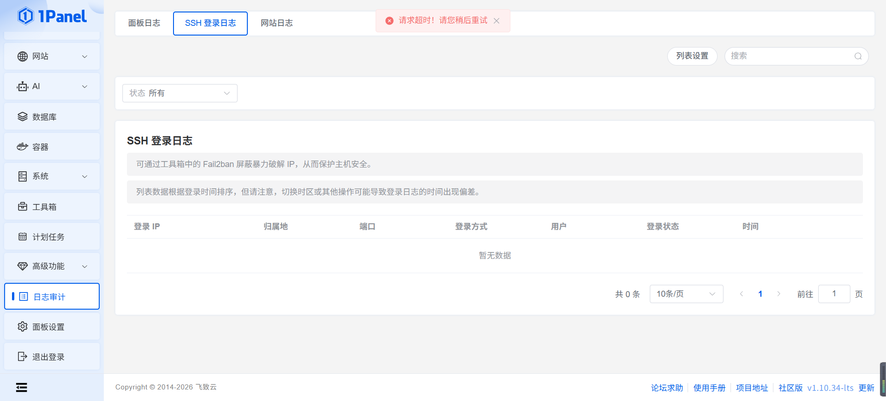Click the 列表设置 button
Viewport: 886px width, 401px height.
(x=692, y=56)
